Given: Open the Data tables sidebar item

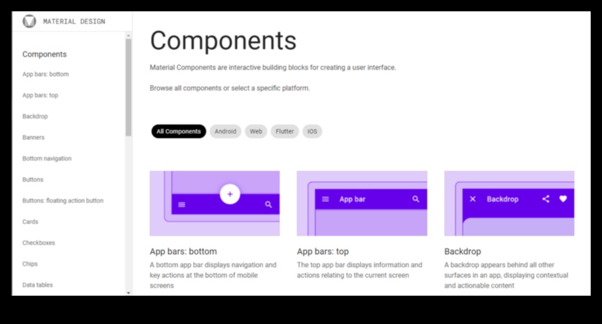Looking at the screenshot, I should pos(37,285).
